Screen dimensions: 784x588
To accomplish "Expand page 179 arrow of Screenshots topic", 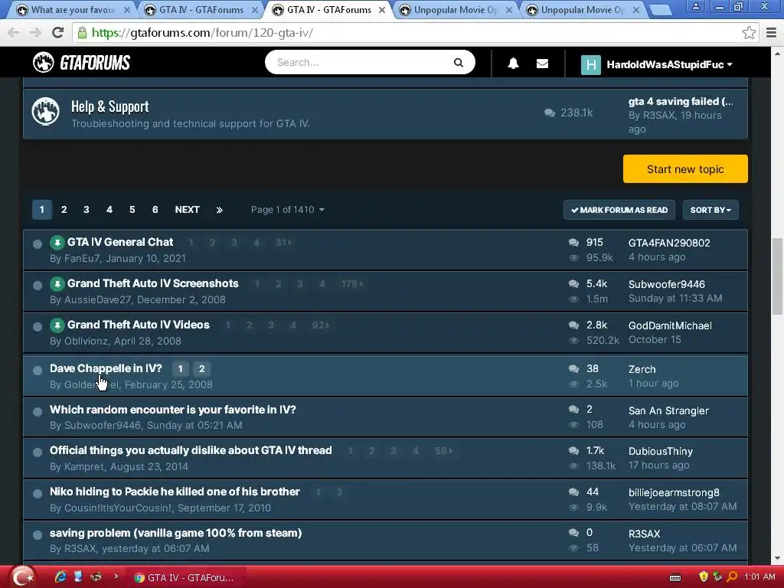I will 352,285.
